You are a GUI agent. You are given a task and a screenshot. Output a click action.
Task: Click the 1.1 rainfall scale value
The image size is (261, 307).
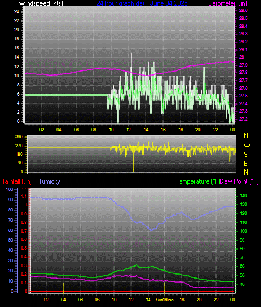click(24, 196)
